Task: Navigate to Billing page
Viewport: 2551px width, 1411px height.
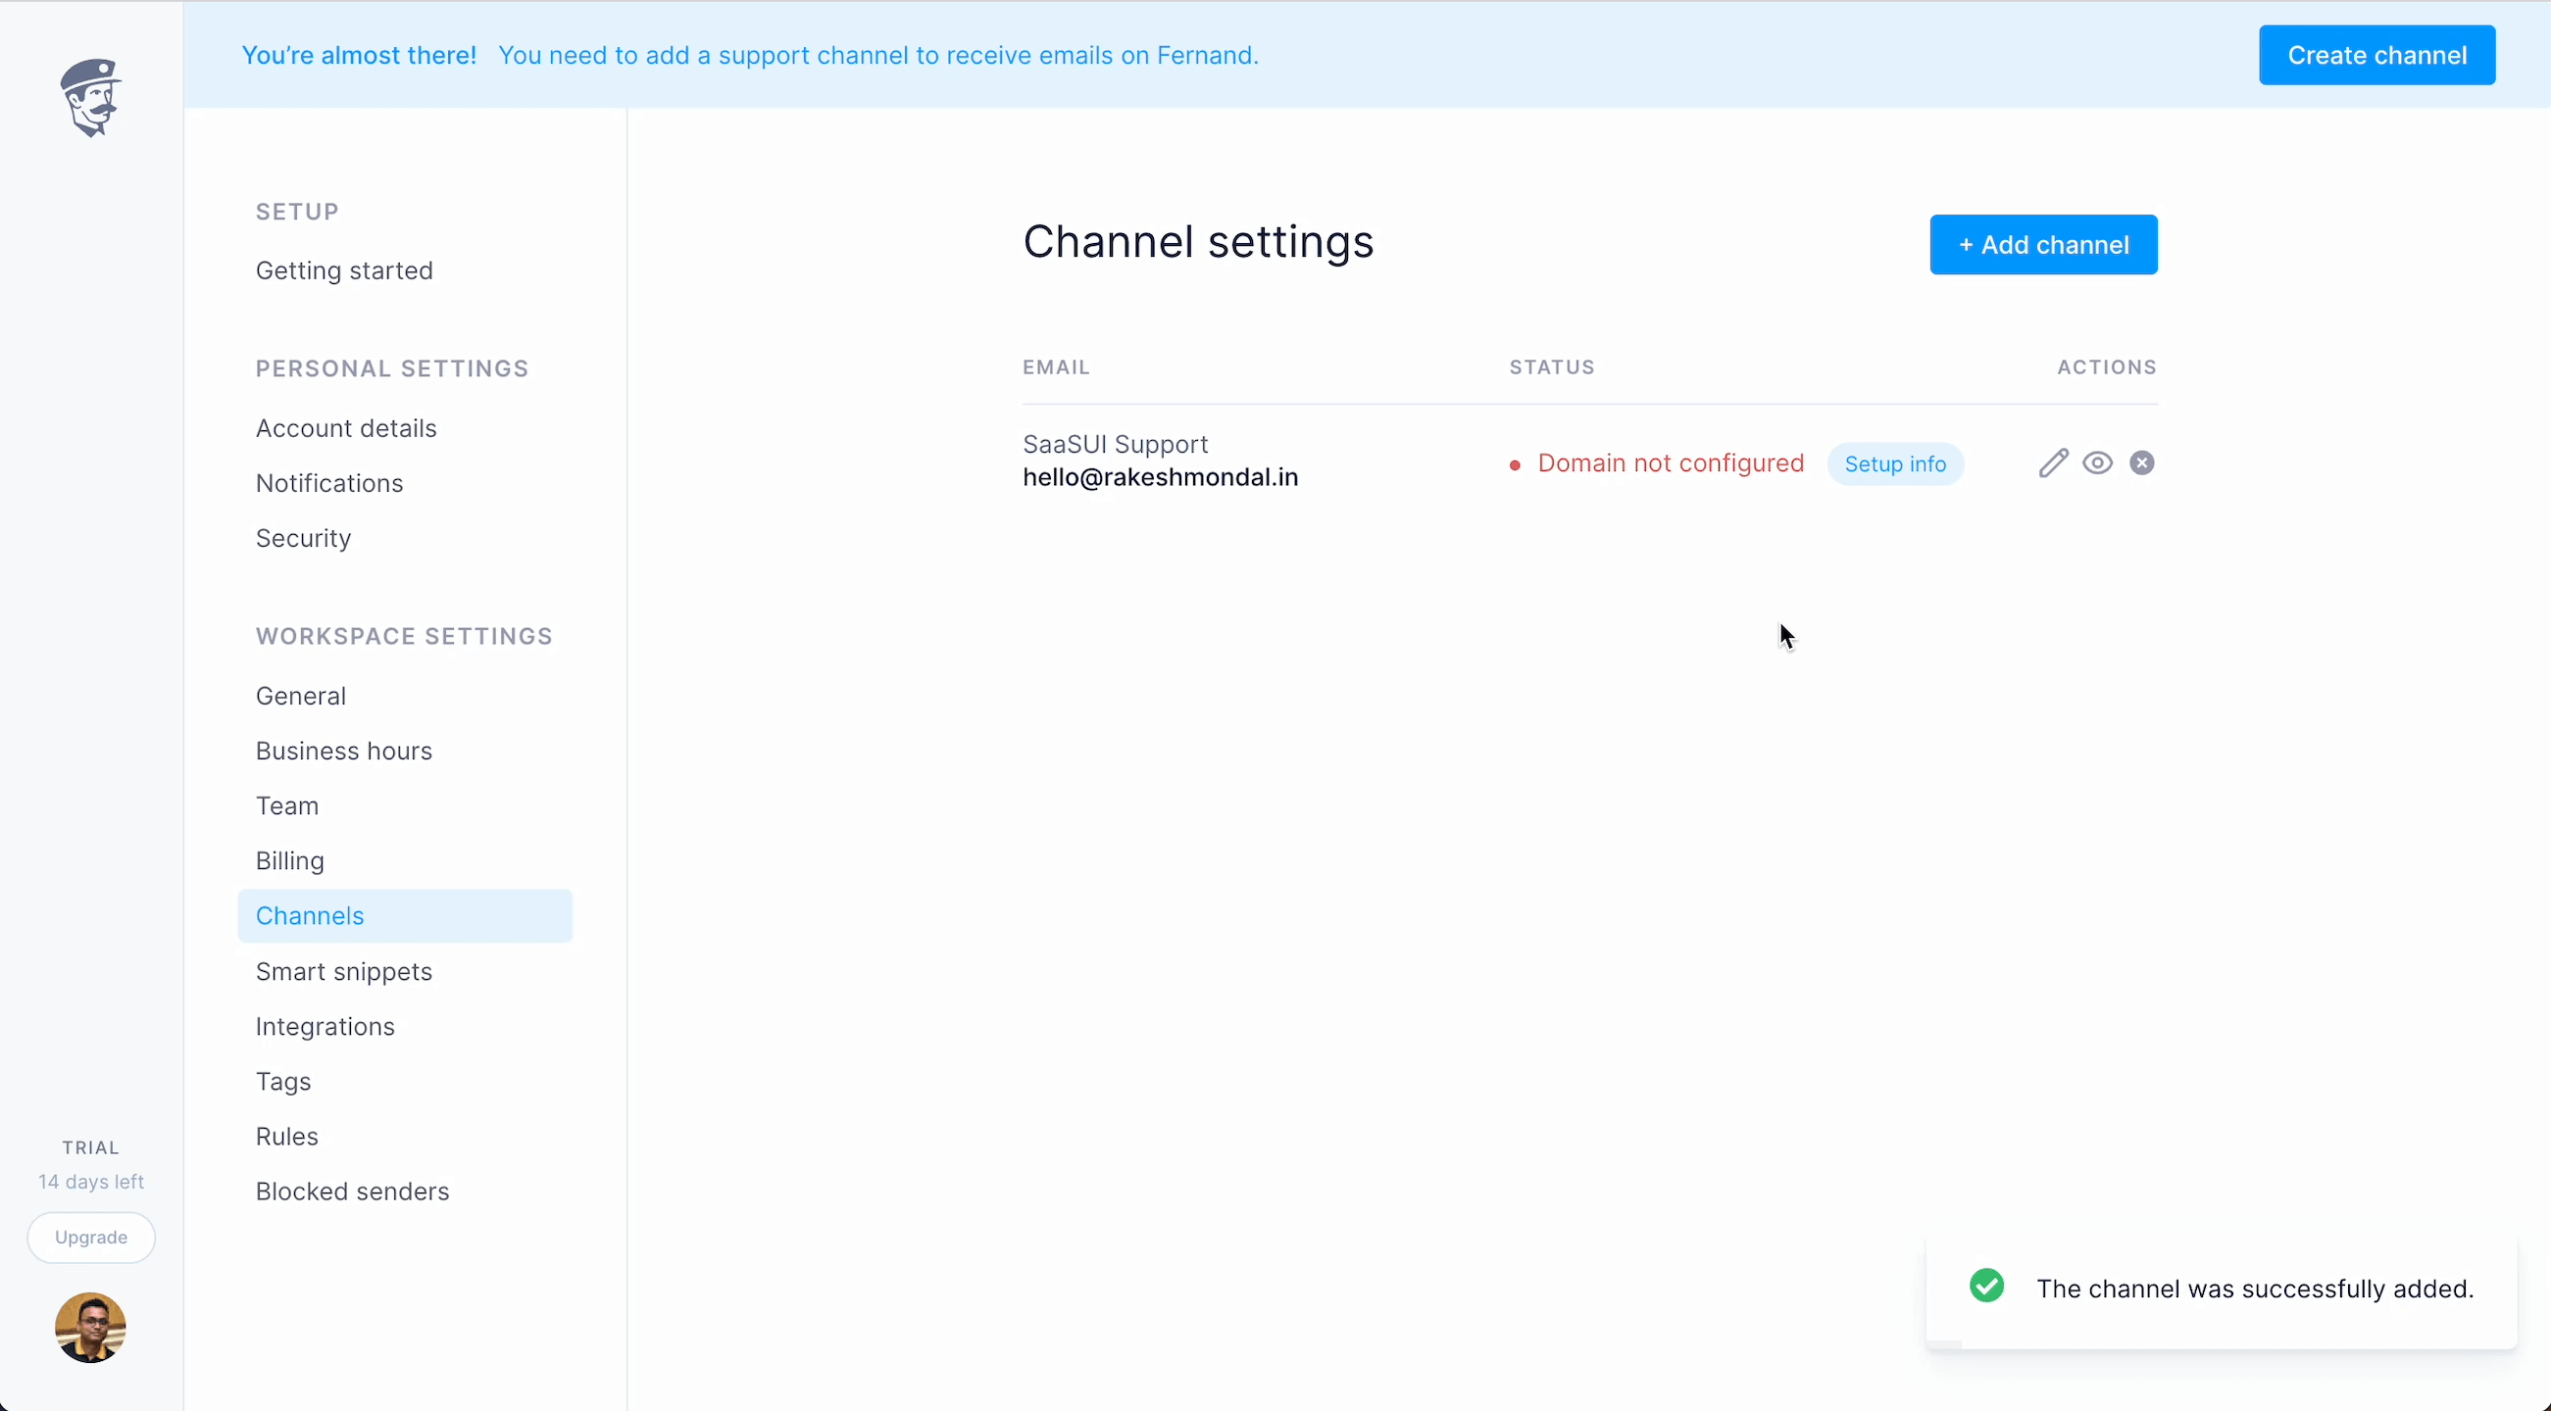Action: click(x=289, y=861)
